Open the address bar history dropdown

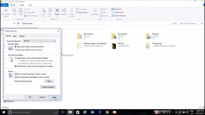[173, 23]
